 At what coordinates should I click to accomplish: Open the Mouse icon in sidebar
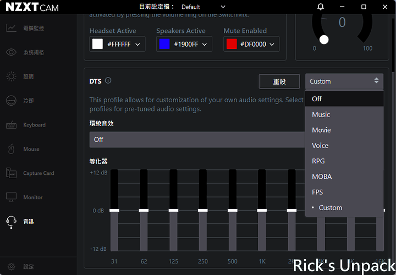tap(11, 149)
